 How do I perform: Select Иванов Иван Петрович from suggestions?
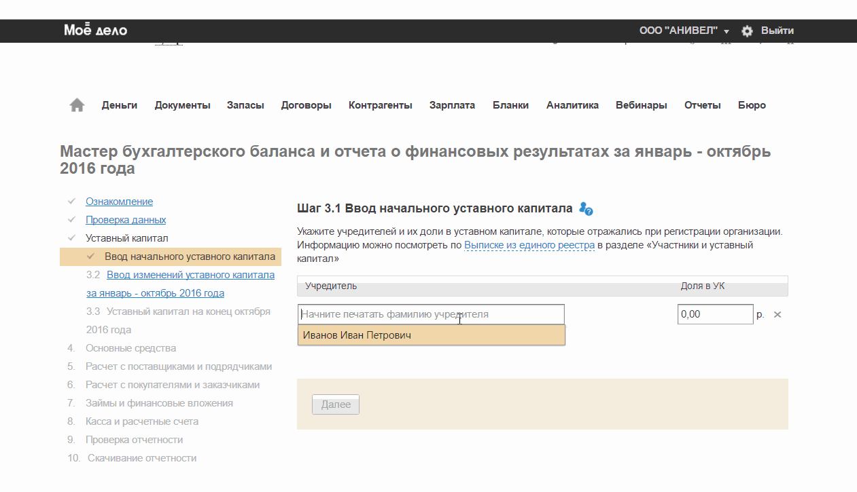pos(431,335)
